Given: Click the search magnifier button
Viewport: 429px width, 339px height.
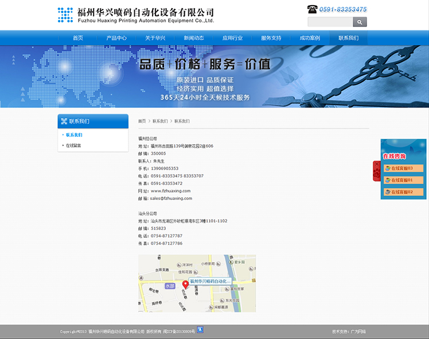Looking at the screenshot, I should pyautogui.click(x=360, y=22).
